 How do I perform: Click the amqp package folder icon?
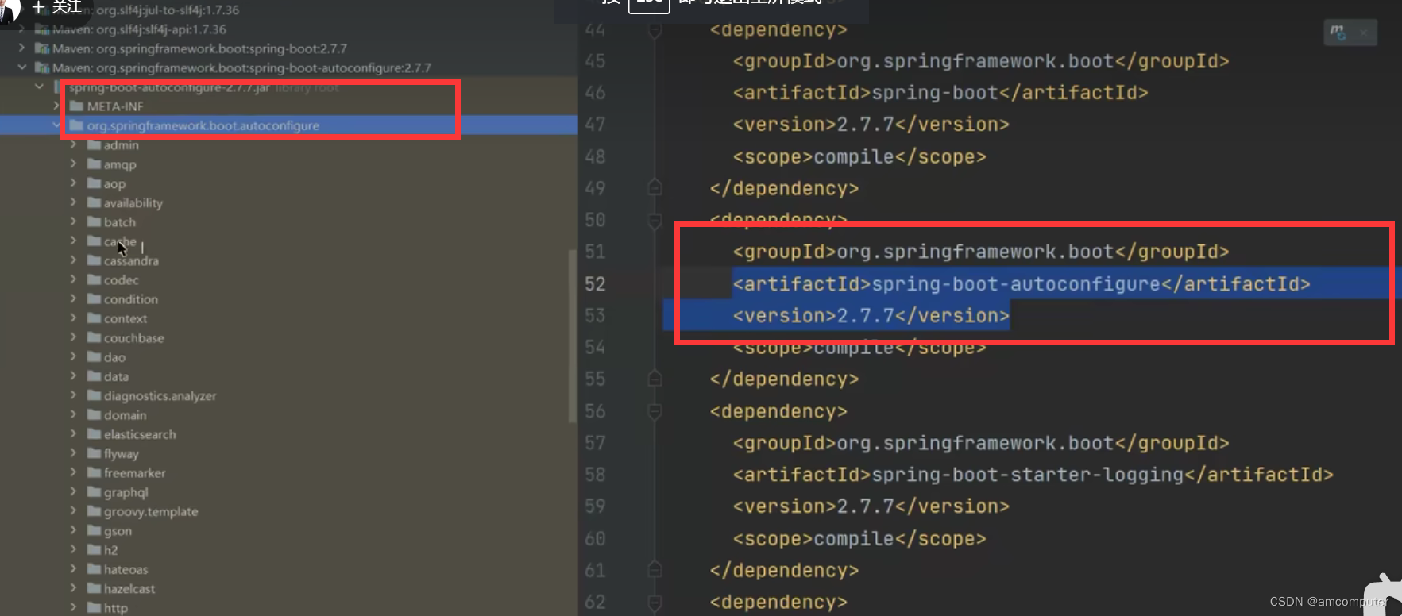[94, 164]
